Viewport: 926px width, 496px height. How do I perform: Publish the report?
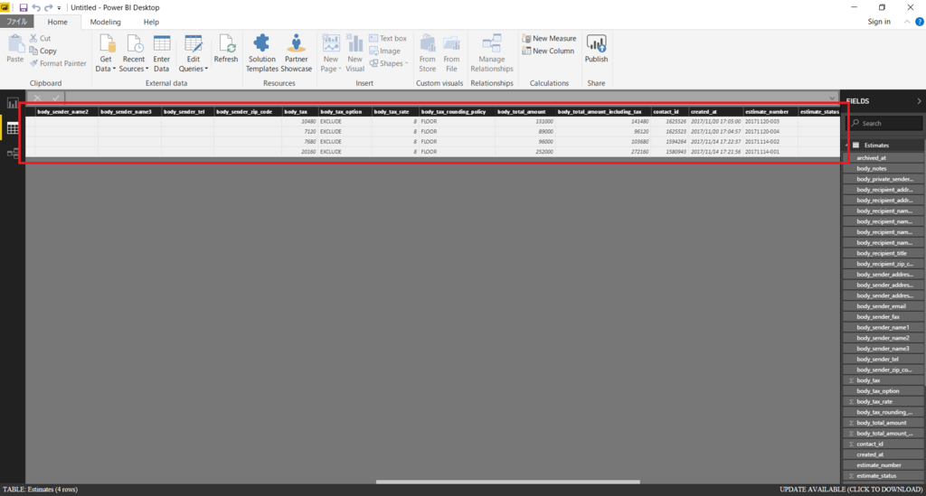point(596,49)
